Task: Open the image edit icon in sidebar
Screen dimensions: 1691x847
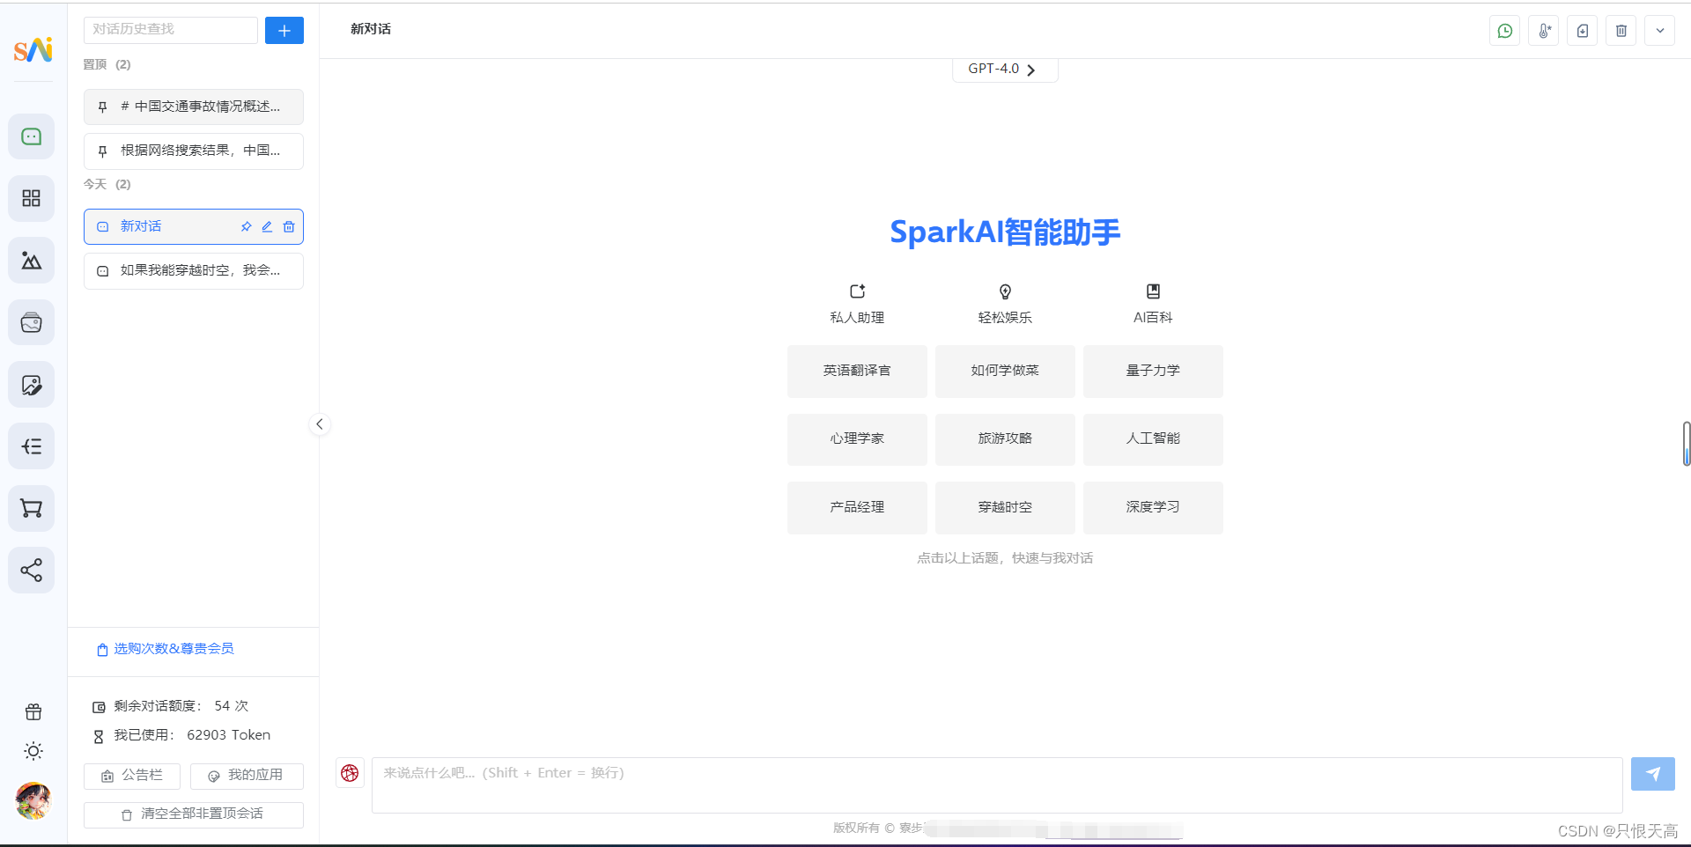Action: tap(32, 385)
